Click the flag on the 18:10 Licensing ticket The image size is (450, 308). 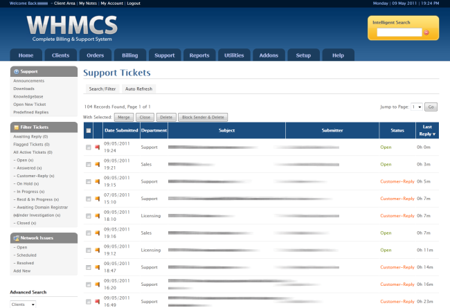click(x=98, y=216)
